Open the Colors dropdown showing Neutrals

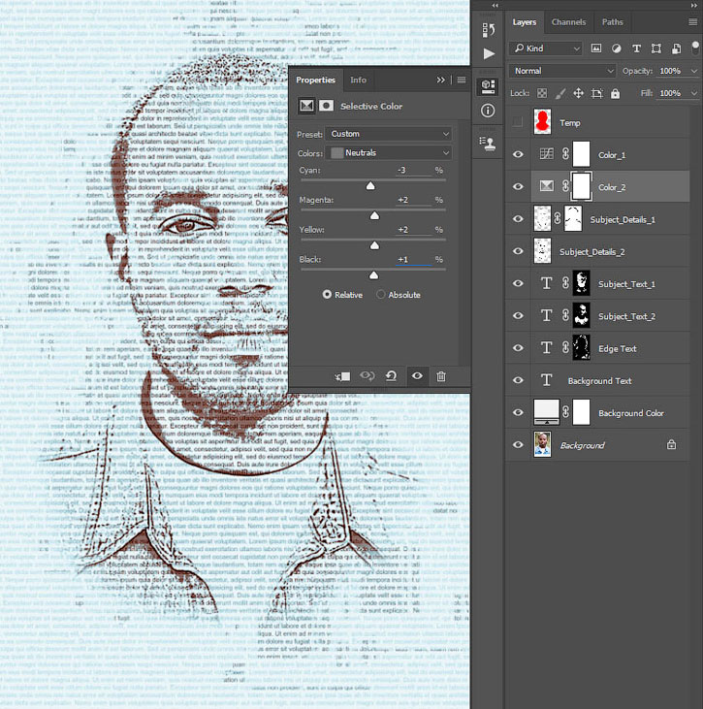coord(388,153)
